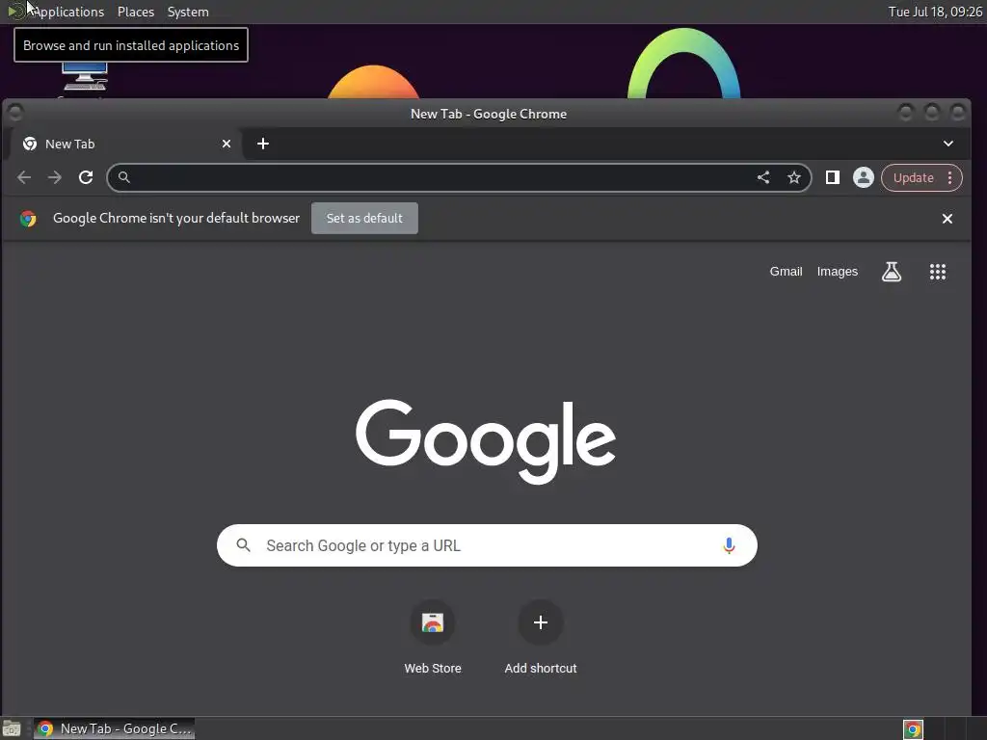The width and height of the screenshot is (987, 740).
Task: Click the window menu button on Chrome titlebar
Action: tap(15, 113)
